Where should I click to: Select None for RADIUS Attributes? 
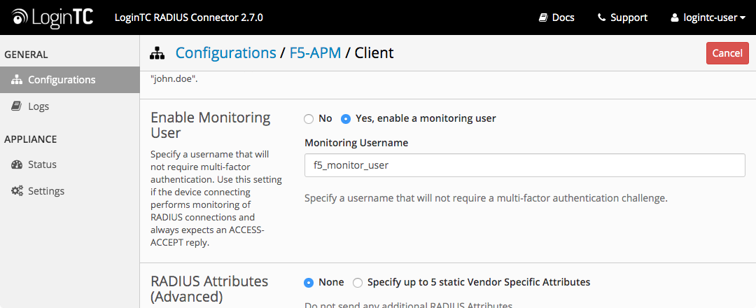pyautogui.click(x=309, y=283)
